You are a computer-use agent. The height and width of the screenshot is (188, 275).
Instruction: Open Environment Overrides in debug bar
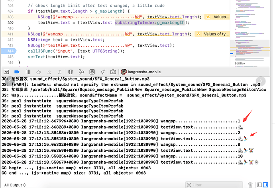[92, 72]
